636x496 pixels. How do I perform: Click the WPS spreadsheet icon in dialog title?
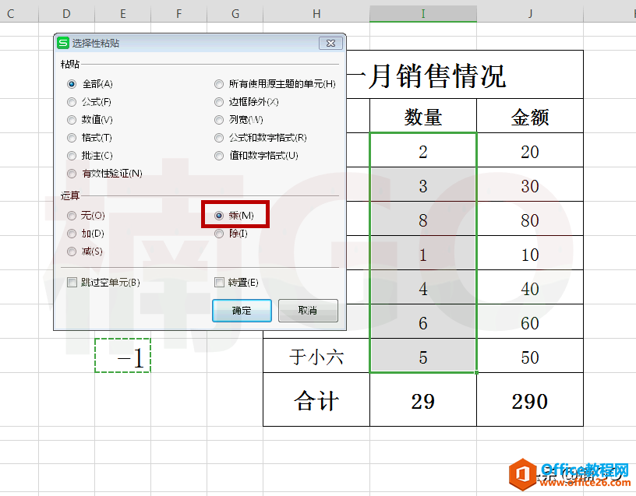[63, 43]
